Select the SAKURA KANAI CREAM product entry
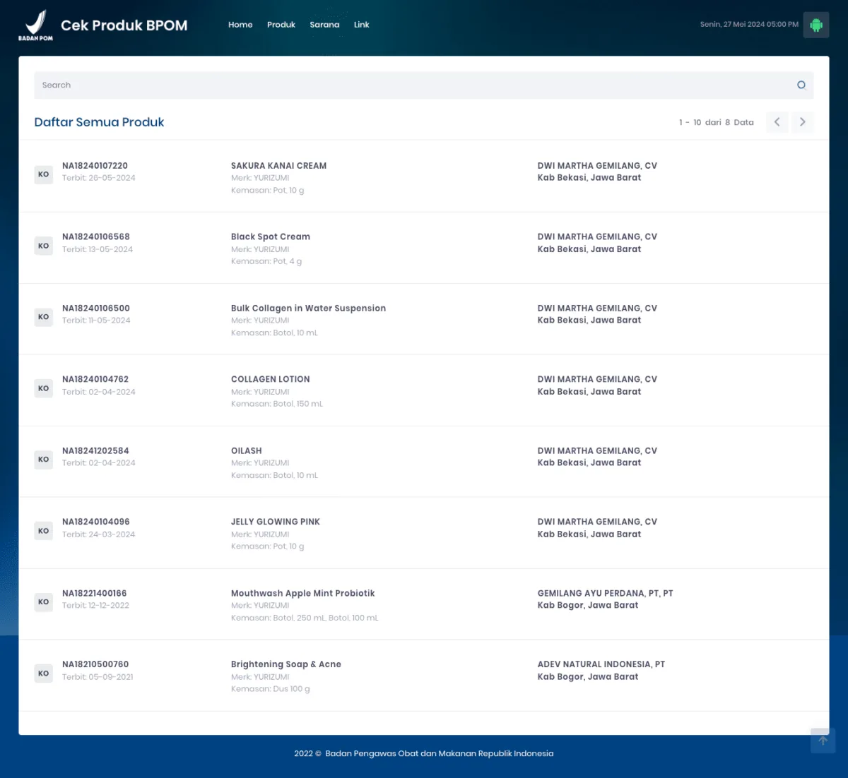This screenshot has width=848, height=778. 278,165
